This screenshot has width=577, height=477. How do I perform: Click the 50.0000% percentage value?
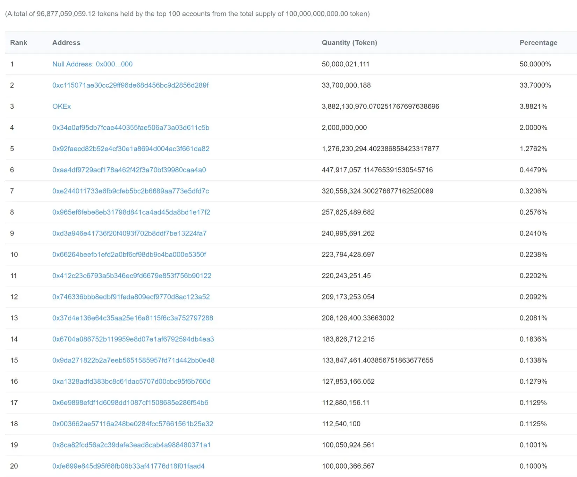(535, 64)
